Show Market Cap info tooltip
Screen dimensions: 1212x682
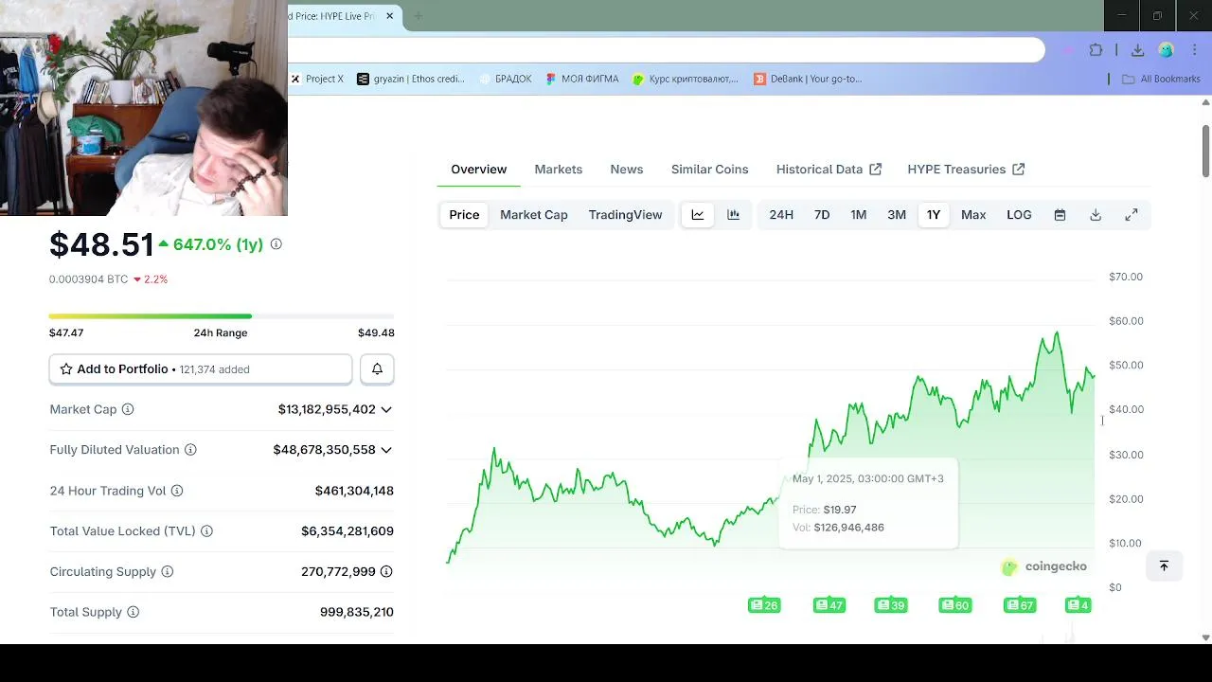pos(128,409)
